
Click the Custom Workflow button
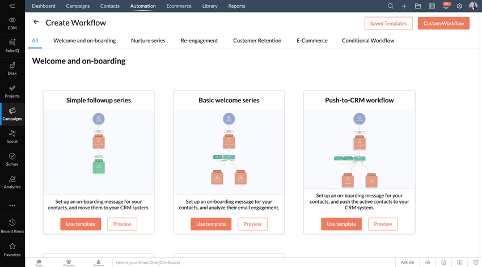click(443, 23)
